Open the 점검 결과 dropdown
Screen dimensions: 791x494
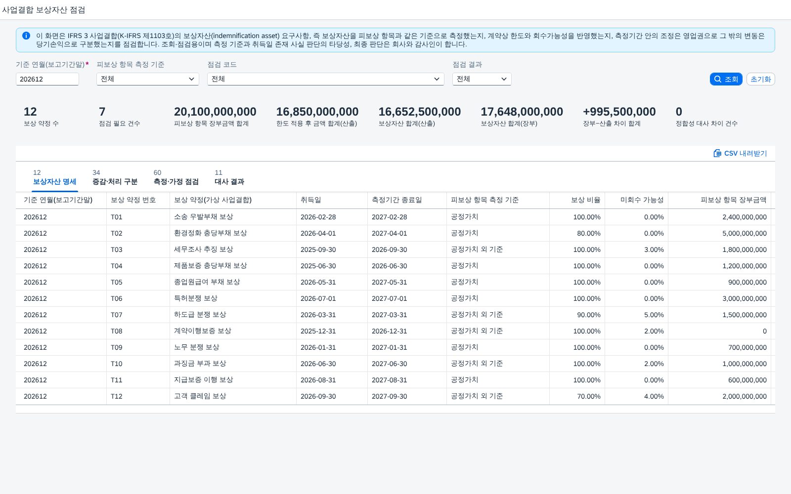pos(482,79)
